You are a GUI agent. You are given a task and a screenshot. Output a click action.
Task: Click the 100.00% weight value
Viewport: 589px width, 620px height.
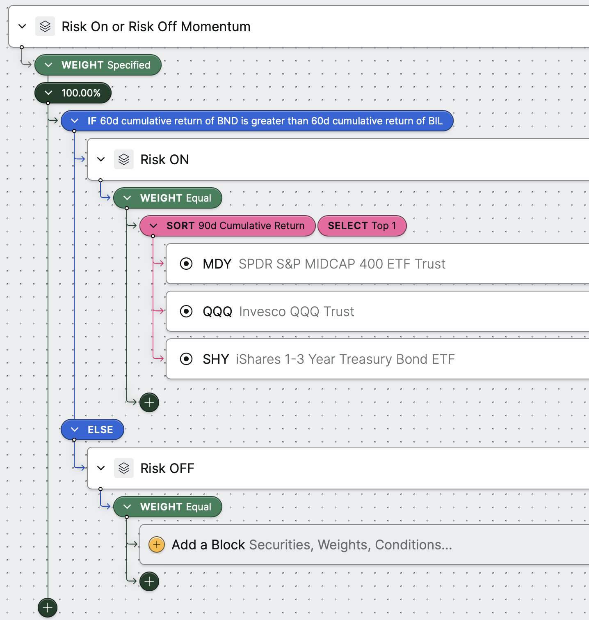(x=81, y=93)
